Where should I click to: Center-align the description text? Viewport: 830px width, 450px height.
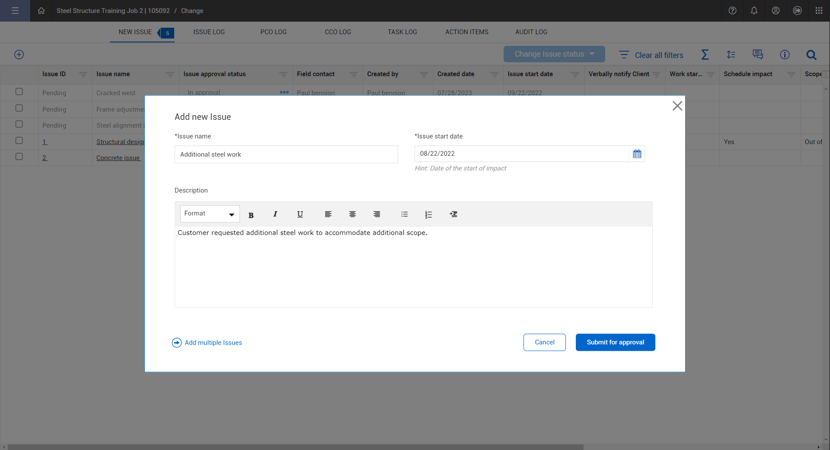tap(352, 214)
